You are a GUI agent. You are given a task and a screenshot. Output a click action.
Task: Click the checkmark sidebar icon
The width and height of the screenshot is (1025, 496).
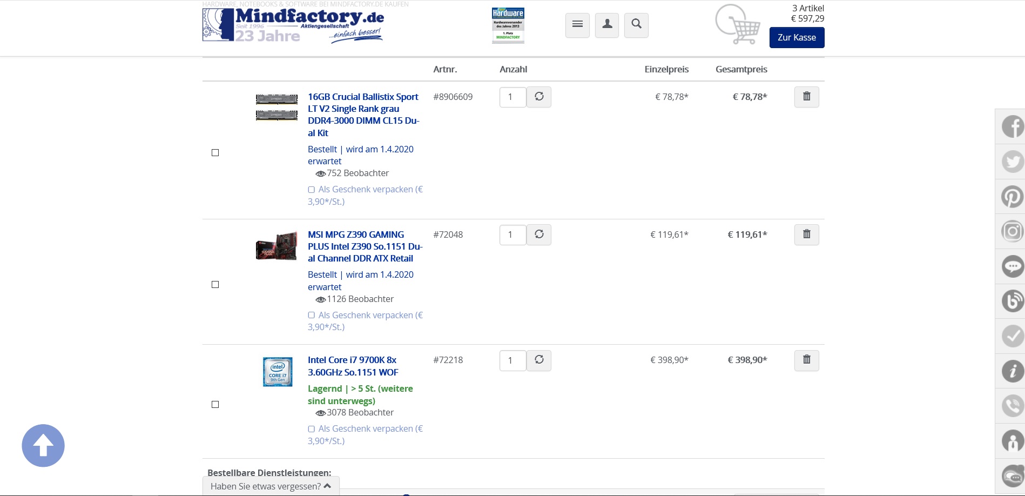1013,336
